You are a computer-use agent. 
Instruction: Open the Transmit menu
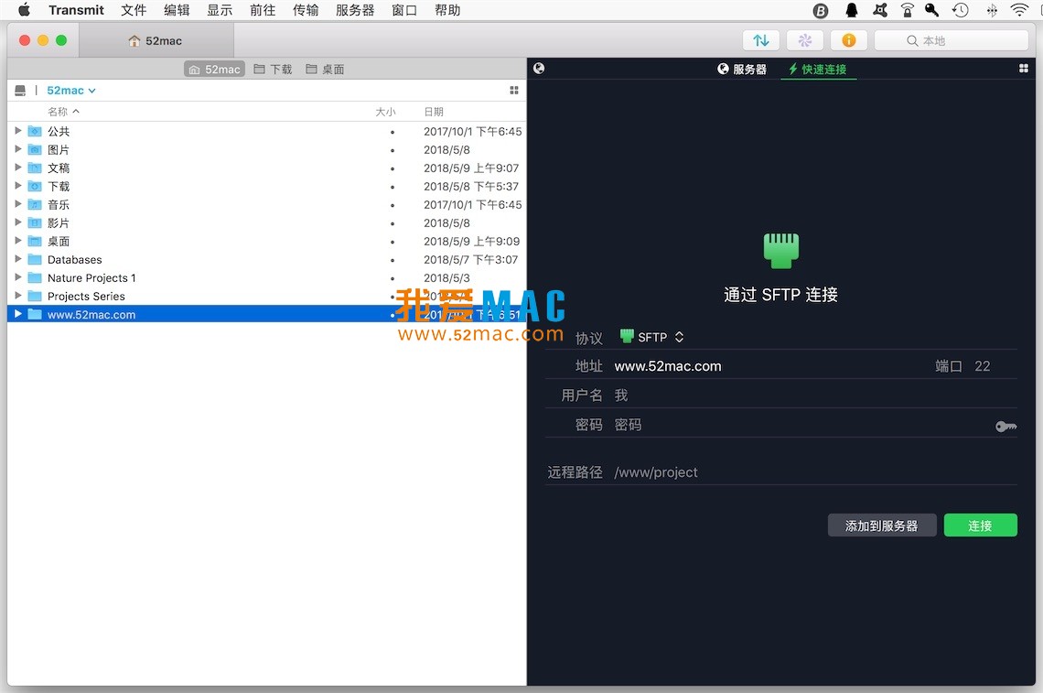click(77, 10)
